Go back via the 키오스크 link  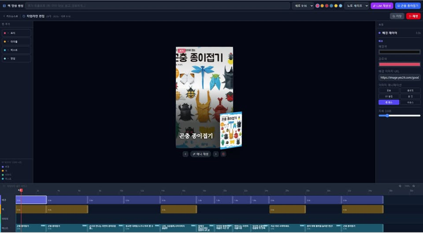click(11, 16)
